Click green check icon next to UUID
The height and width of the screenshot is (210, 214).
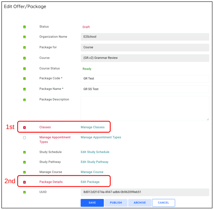[24, 192]
